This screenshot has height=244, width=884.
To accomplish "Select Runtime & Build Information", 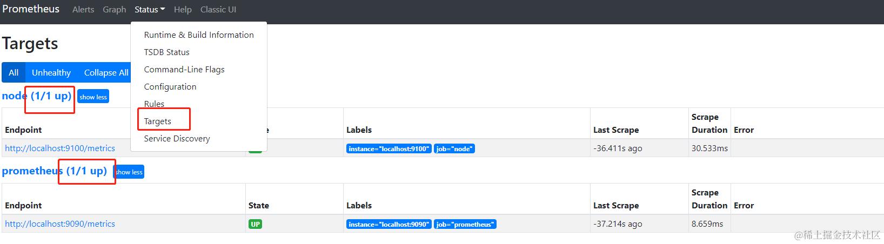I will point(199,35).
